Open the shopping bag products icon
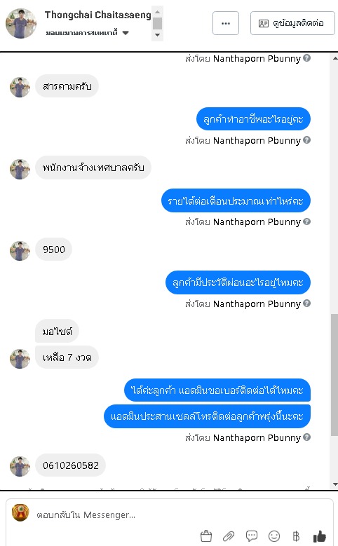Screen dimensions: 338x546 tap(206, 536)
